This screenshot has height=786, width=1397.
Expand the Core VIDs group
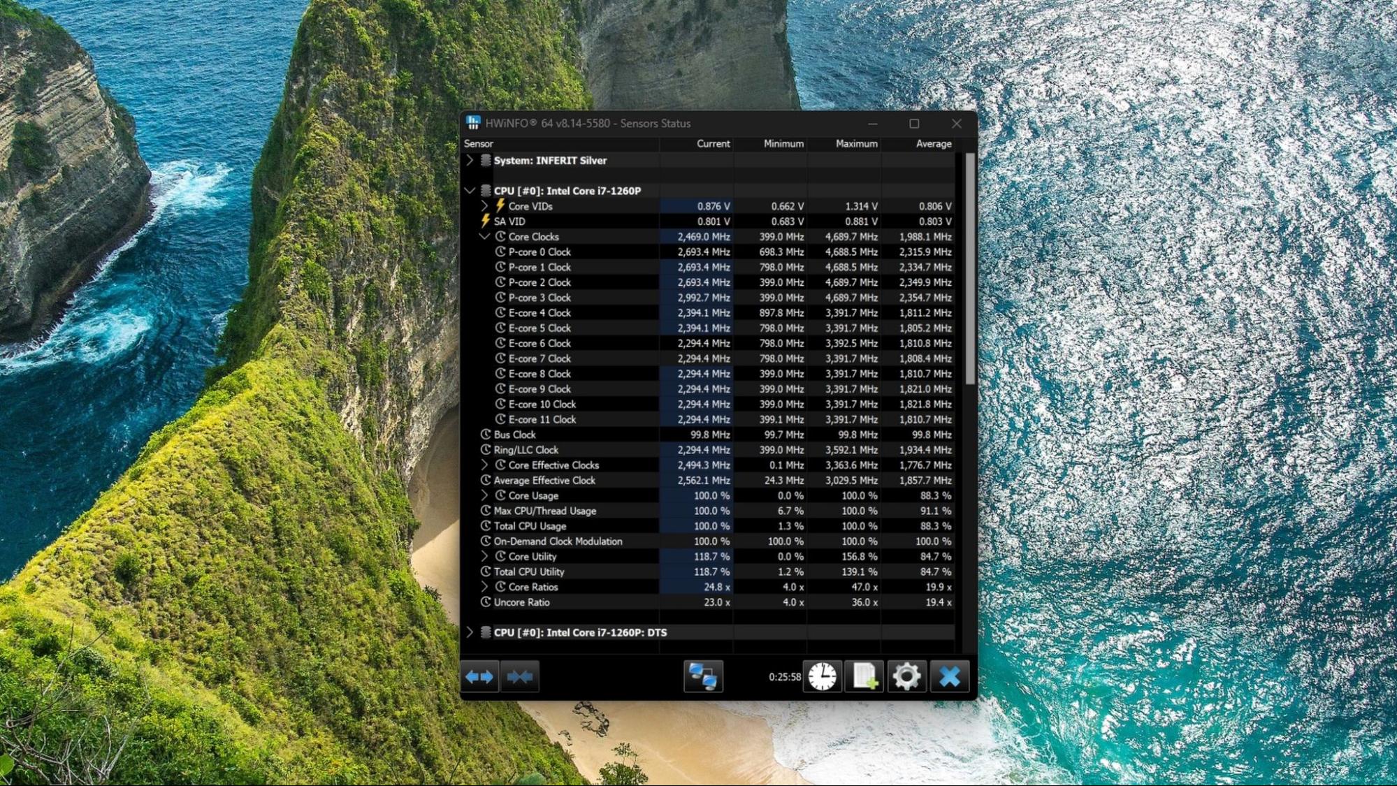[x=484, y=206]
